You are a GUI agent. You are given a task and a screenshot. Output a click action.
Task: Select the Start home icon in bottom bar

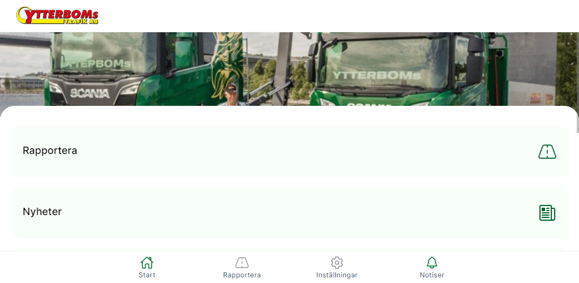pyautogui.click(x=146, y=263)
